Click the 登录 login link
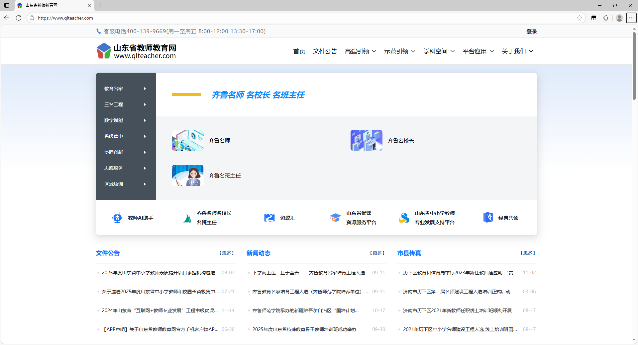Image resolution: width=638 pixels, height=345 pixels. click(x=531, y=32)
